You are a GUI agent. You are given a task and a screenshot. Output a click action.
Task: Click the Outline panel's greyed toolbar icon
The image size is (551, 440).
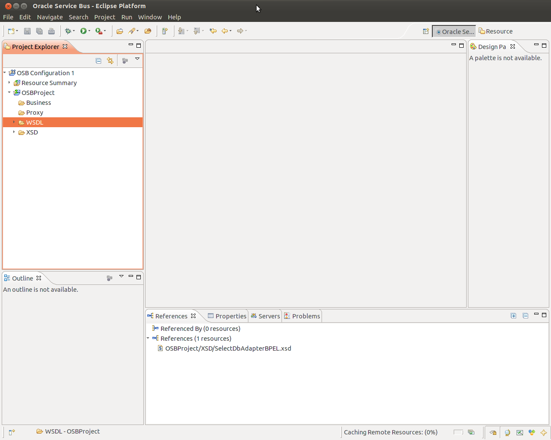[109, 278]
